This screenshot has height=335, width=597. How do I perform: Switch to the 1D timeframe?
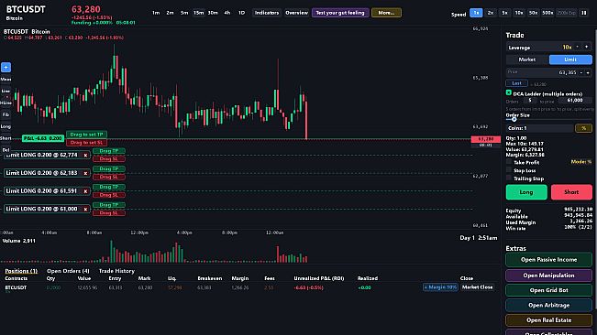241,13
